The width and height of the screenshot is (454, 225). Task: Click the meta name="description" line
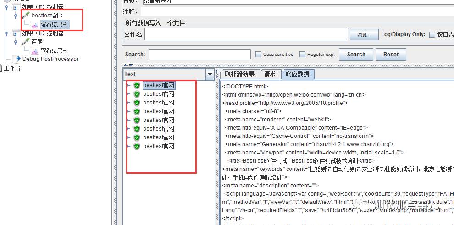270,186
